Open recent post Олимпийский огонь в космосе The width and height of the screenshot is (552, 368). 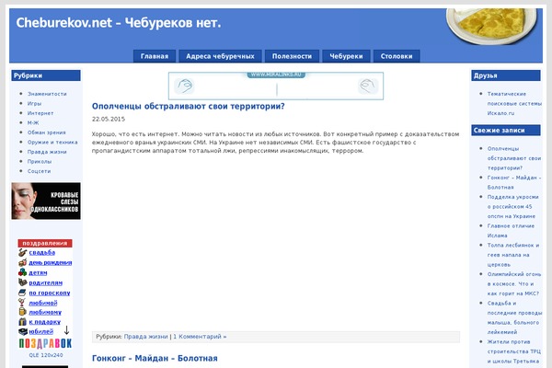pyautogui.click(x=514, y=283)
